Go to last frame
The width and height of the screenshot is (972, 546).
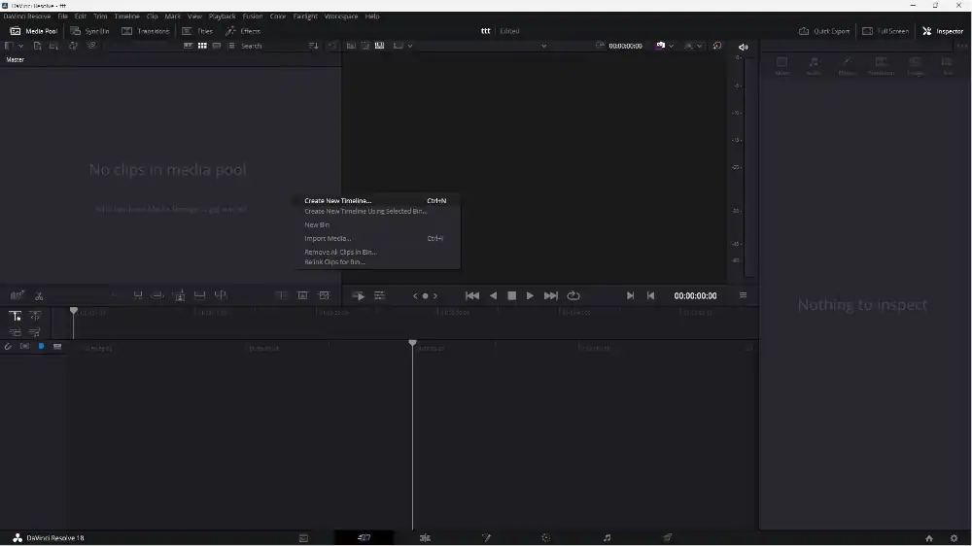click(550, 296)
